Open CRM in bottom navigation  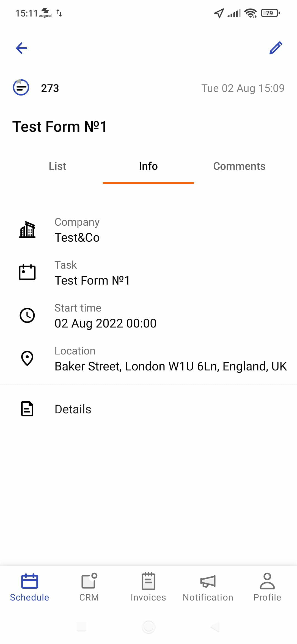pyautogui.click(x=89, y=587)
